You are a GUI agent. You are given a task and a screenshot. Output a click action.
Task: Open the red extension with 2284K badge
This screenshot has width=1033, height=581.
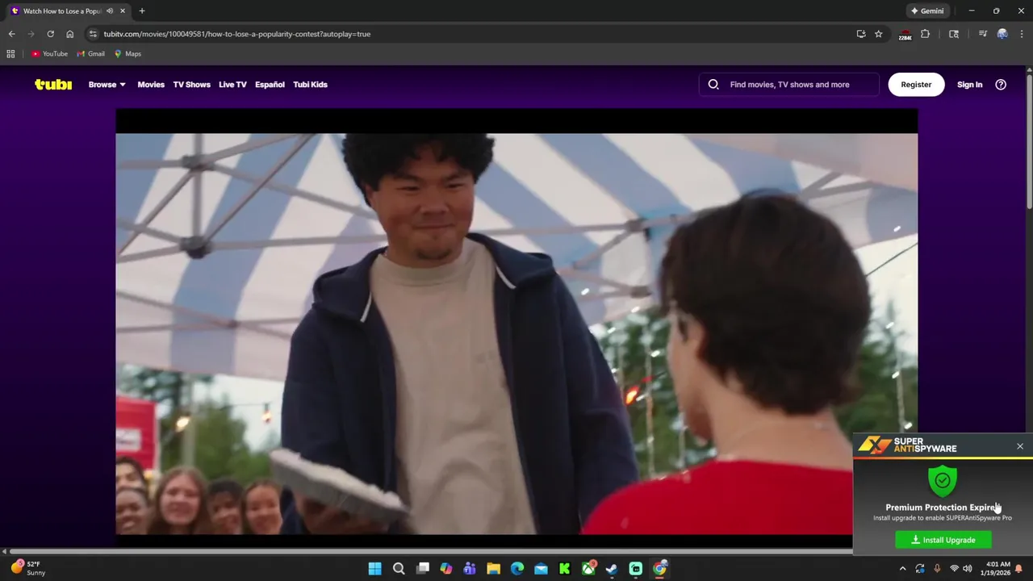pyautogui.click(x=905, y=35)
